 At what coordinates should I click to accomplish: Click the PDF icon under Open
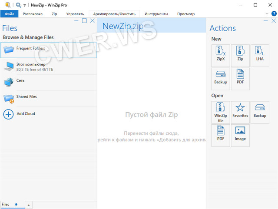(x=221, y=135)
